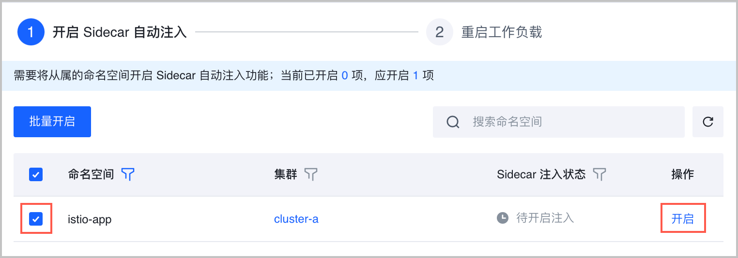Click the blue 1 should-enable count
The image size is (738, 258).
click(415, 76)
